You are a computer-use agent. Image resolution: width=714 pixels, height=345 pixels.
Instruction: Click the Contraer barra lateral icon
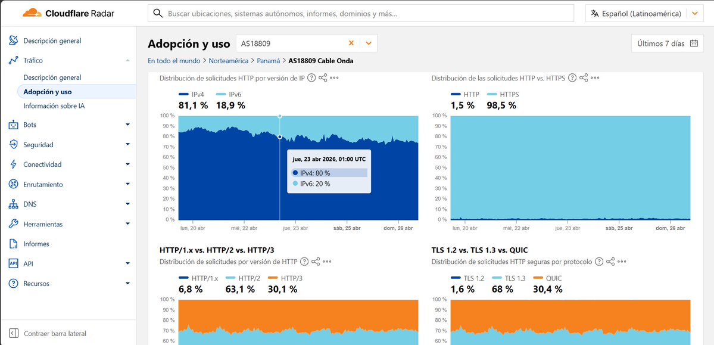[x=14, y=334]
